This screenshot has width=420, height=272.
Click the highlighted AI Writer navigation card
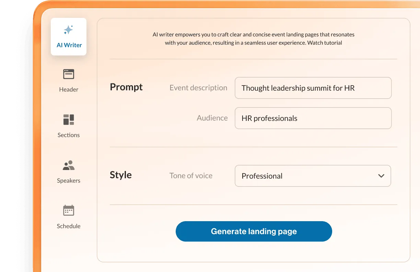tap(68, 37)
